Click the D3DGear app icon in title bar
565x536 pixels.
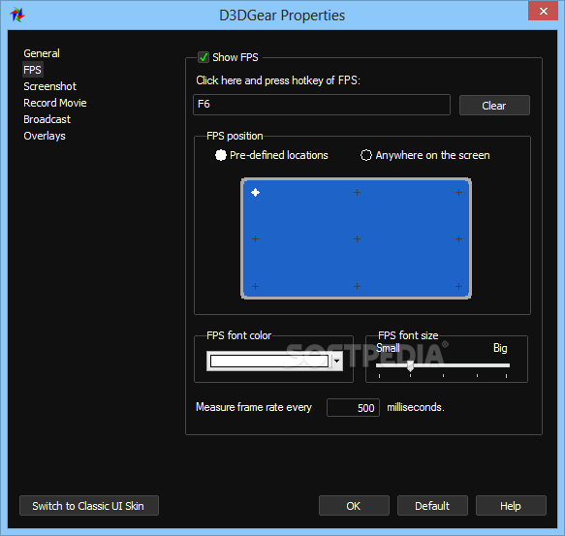(16, 15)
